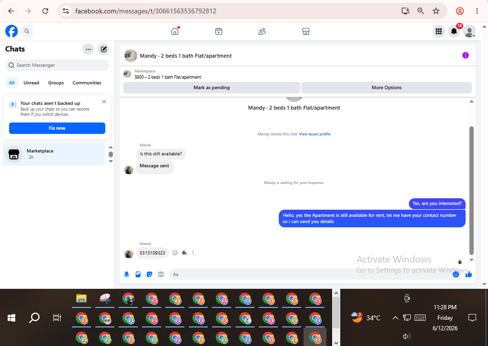Start a new message with compose icon
Screen dimensions: 488x346
tap(103, 49)
